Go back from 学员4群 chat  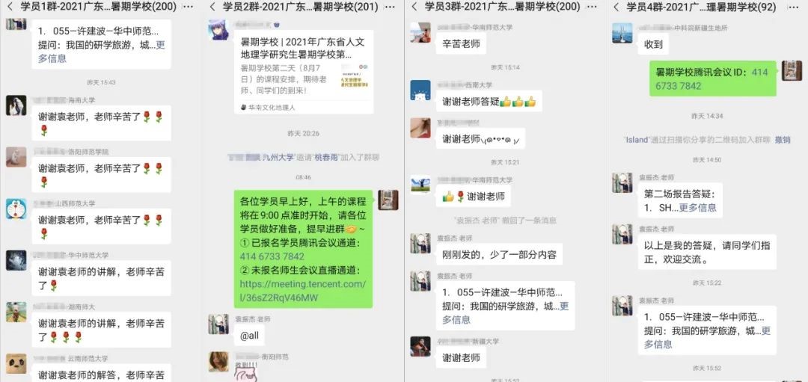pyautogui.click(x=616, y=7)
